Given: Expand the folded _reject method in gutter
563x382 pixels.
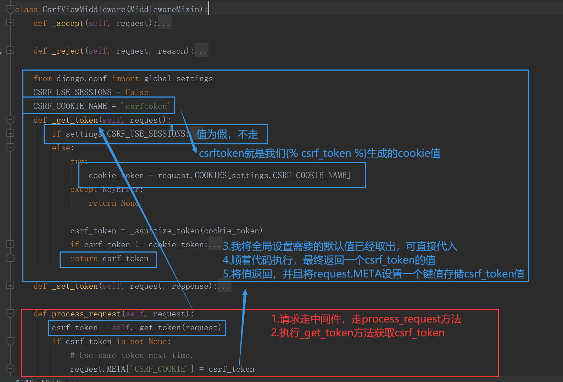Looking at the screenshot, I should click(x=10, y=50).
